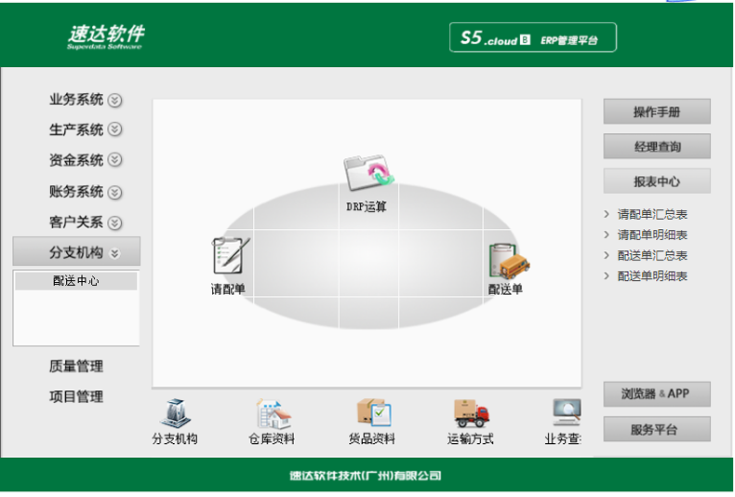This screenshot has width=735, height=497.
Task: Select 业务系统 in the sidebar
Action: (76, 100)
